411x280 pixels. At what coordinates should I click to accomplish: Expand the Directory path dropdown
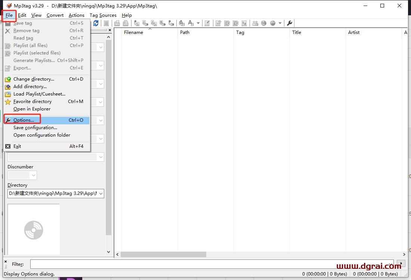tap(101, 193)
